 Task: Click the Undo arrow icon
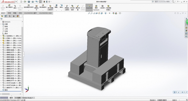(x=36, y=2)
